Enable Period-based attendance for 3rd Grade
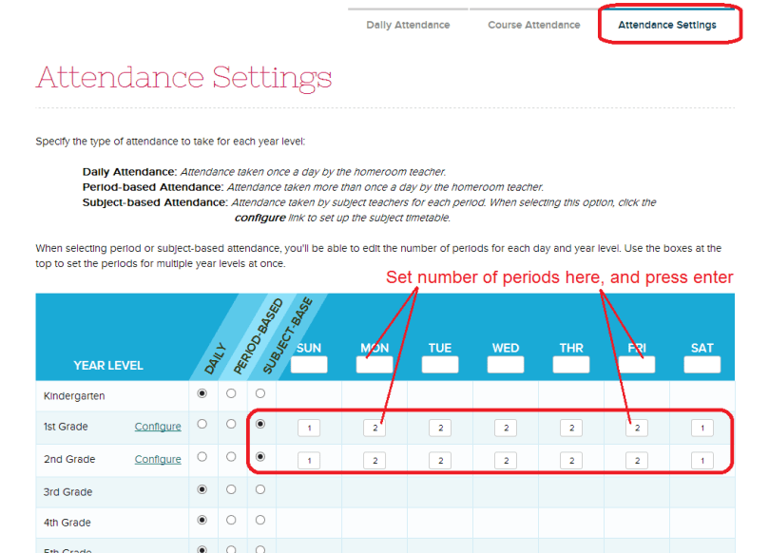Image resolution: width=769 pixels, height=553 pixels. pyautogui.click(x=230, y=490)
